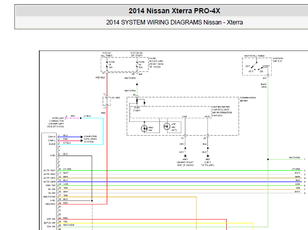Click the ground symbol below GRY wire
Viewport: 308px width, 230px height.
tap(185, 156)
